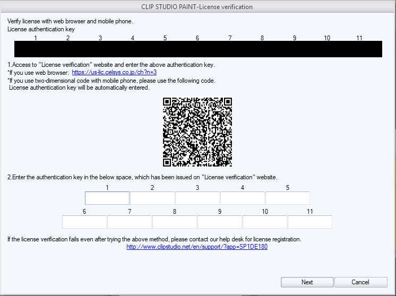396x296 pixels.
Task: Focus authentication key input field 3
Action: tap(197, 198)
